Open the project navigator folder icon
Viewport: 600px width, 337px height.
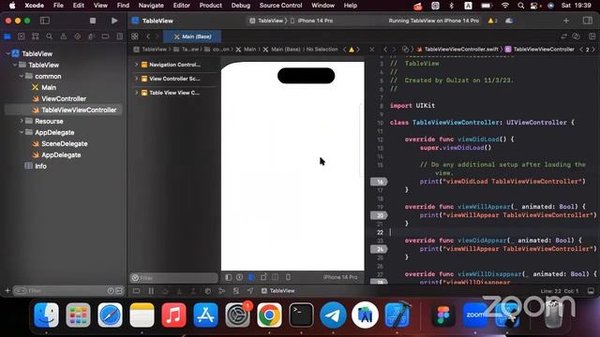7,37
